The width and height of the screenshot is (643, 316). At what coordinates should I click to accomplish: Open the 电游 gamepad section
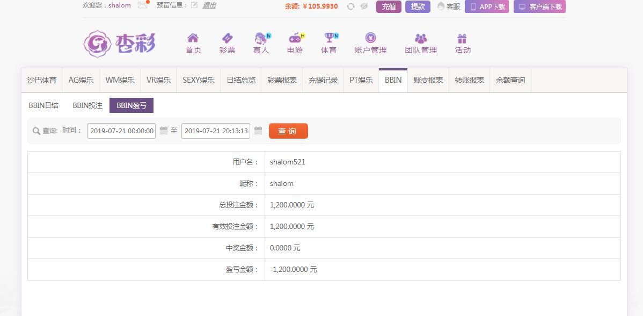295,44
